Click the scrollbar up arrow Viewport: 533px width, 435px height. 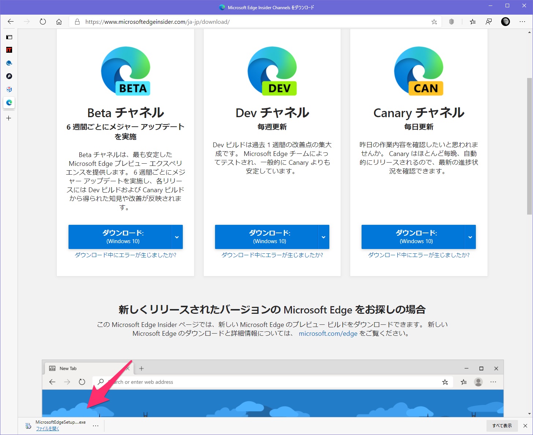tap(529, 33)
